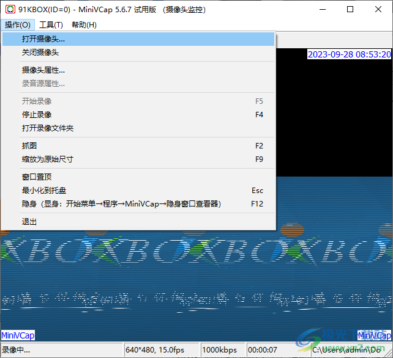
Task: Click the 录像中... status text
Action: tap(16, 349)
